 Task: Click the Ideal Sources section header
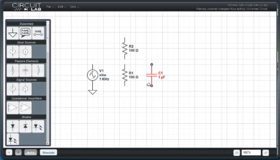[x=26, y=42]
